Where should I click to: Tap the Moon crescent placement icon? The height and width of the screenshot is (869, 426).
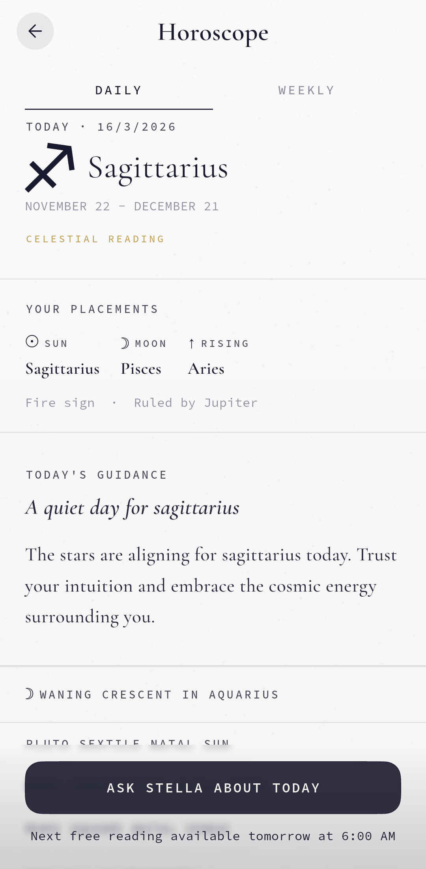[x=125, y=343]
